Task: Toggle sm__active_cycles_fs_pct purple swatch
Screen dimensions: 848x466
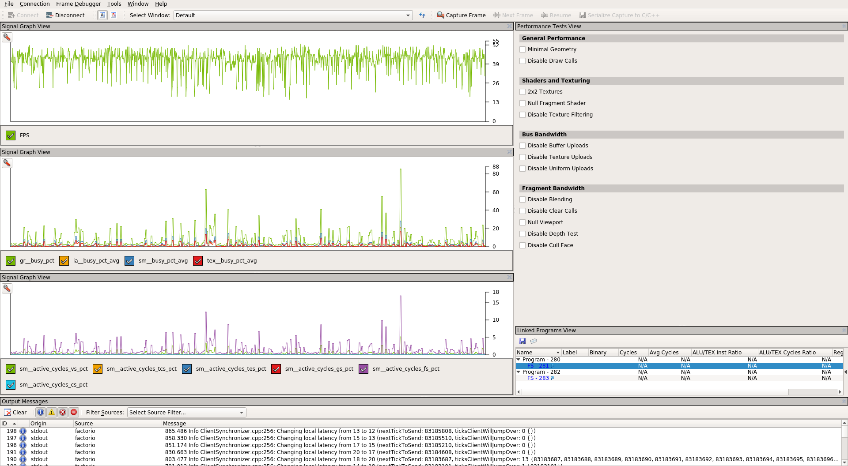Action: pyautogui.click(x=363, y=369)
